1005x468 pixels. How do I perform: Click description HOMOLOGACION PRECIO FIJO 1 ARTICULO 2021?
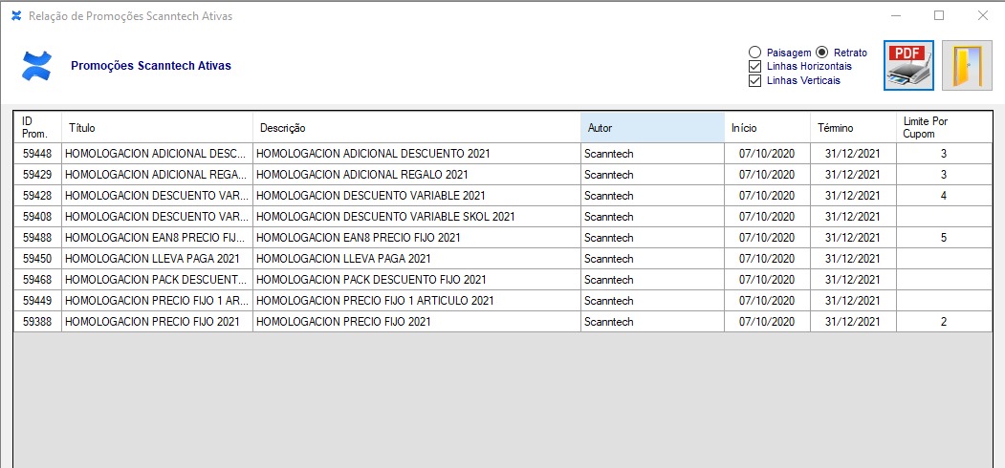(x=417, y=300)
